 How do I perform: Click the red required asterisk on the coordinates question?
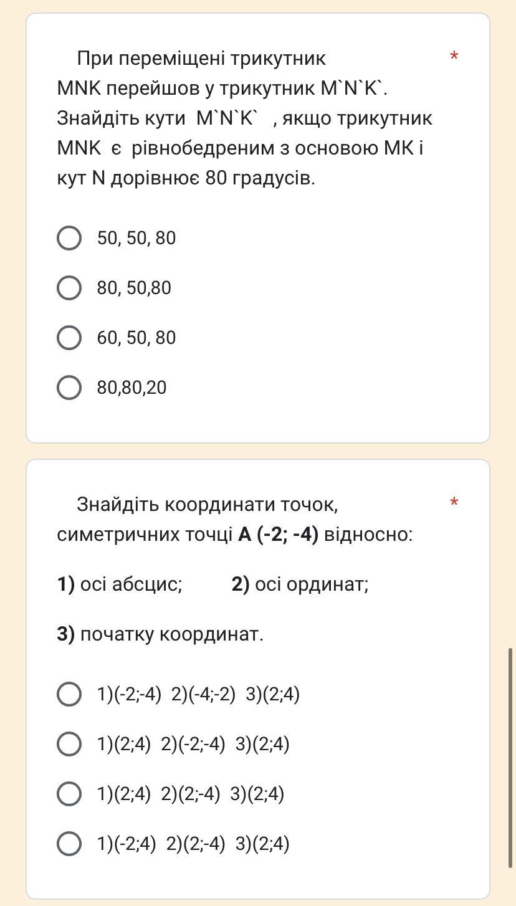[x=454, y=503]
